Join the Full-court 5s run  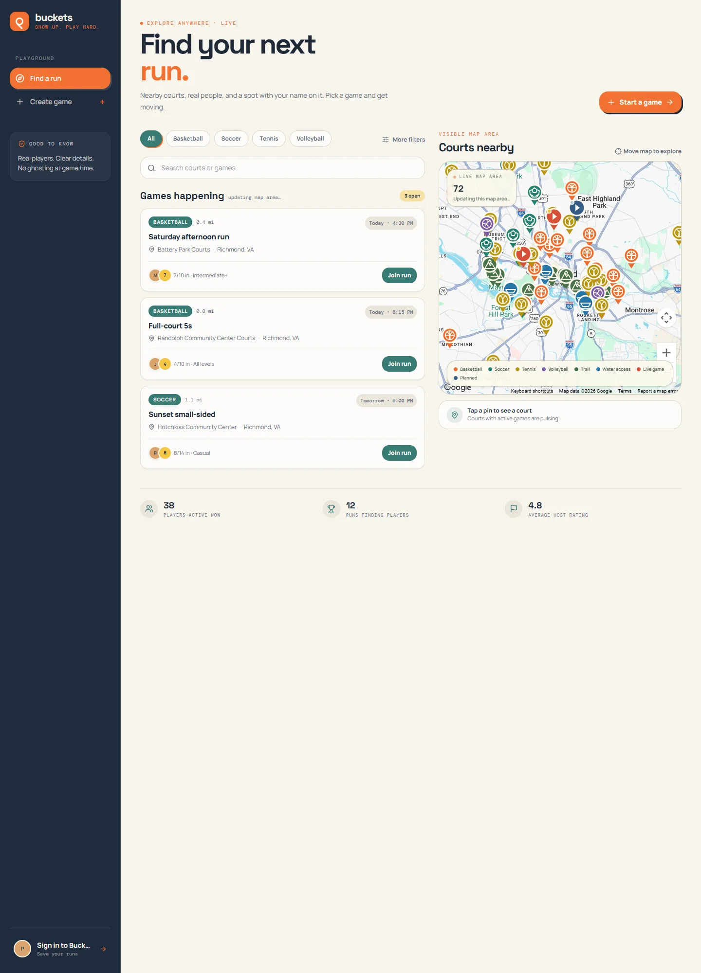pos(399,364)
